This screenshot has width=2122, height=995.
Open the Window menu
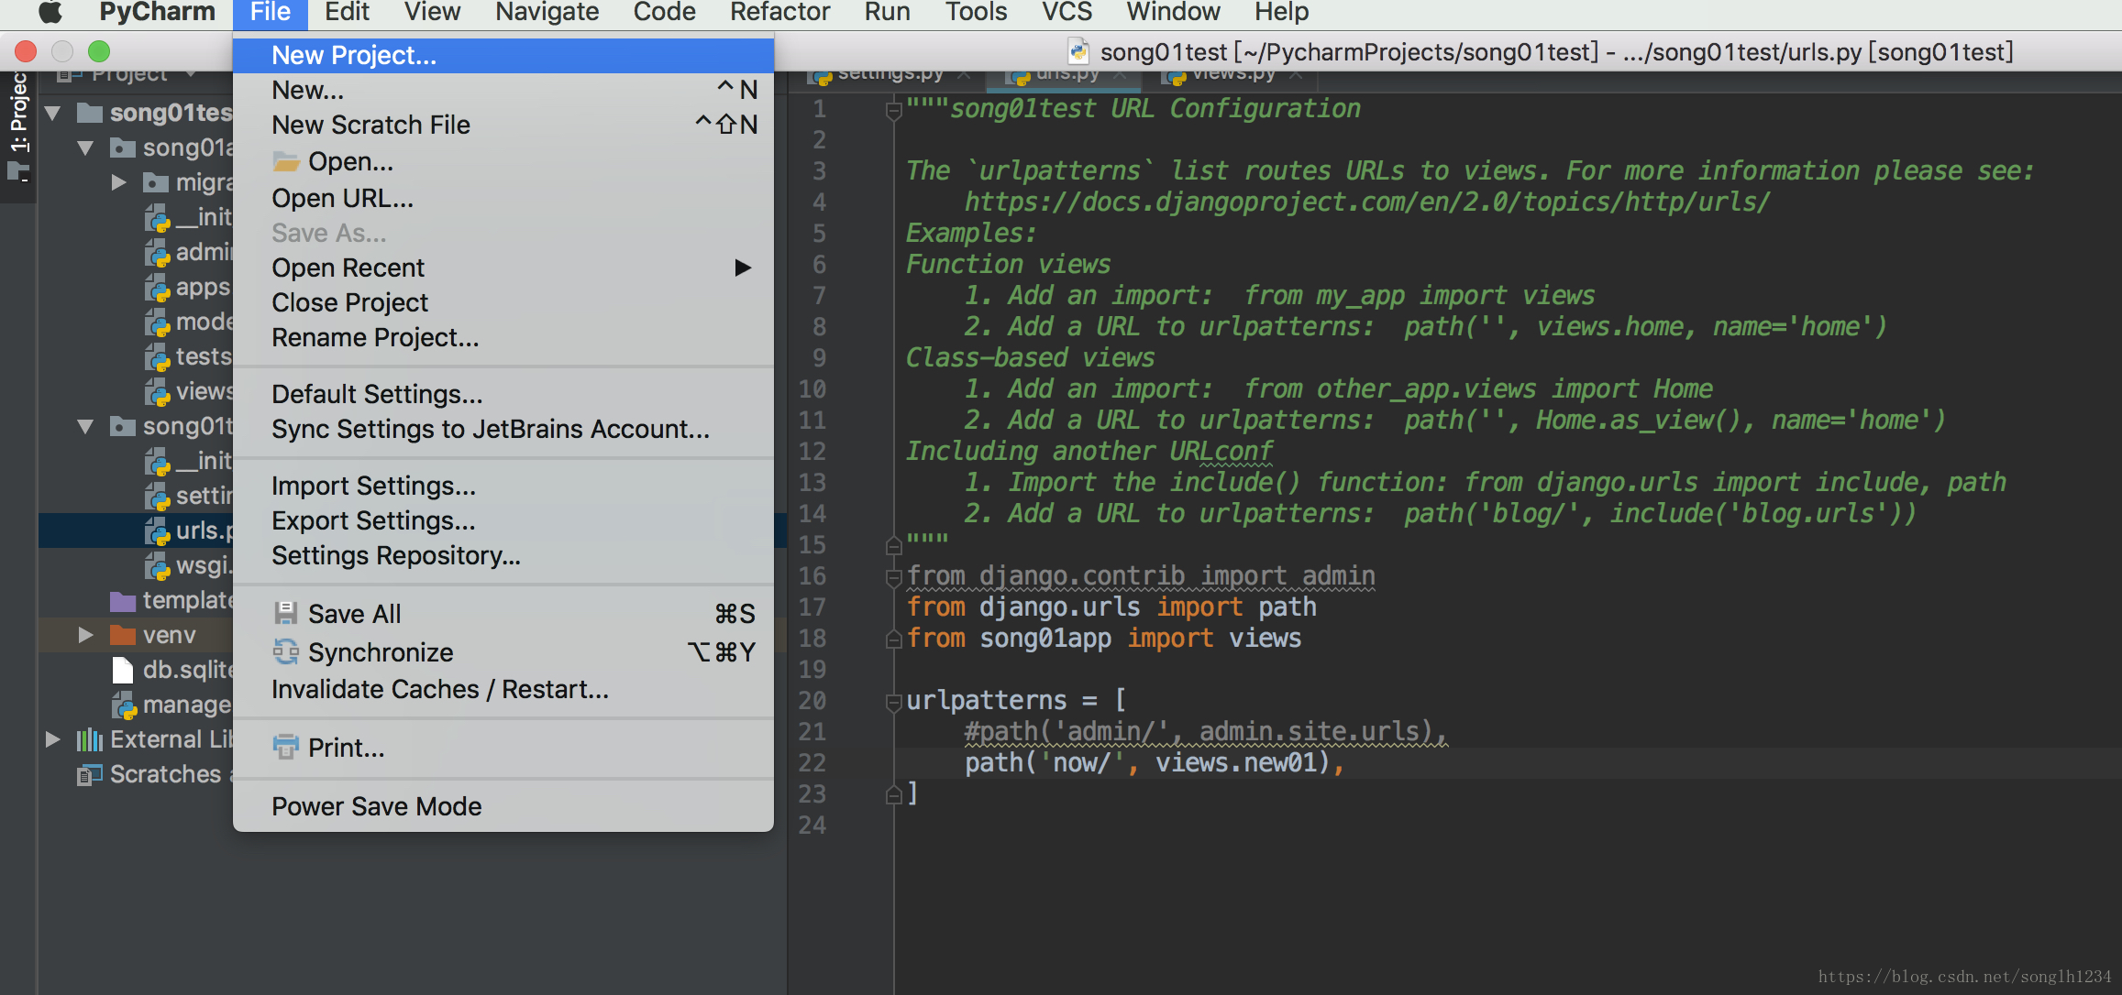click(1173, 12)
